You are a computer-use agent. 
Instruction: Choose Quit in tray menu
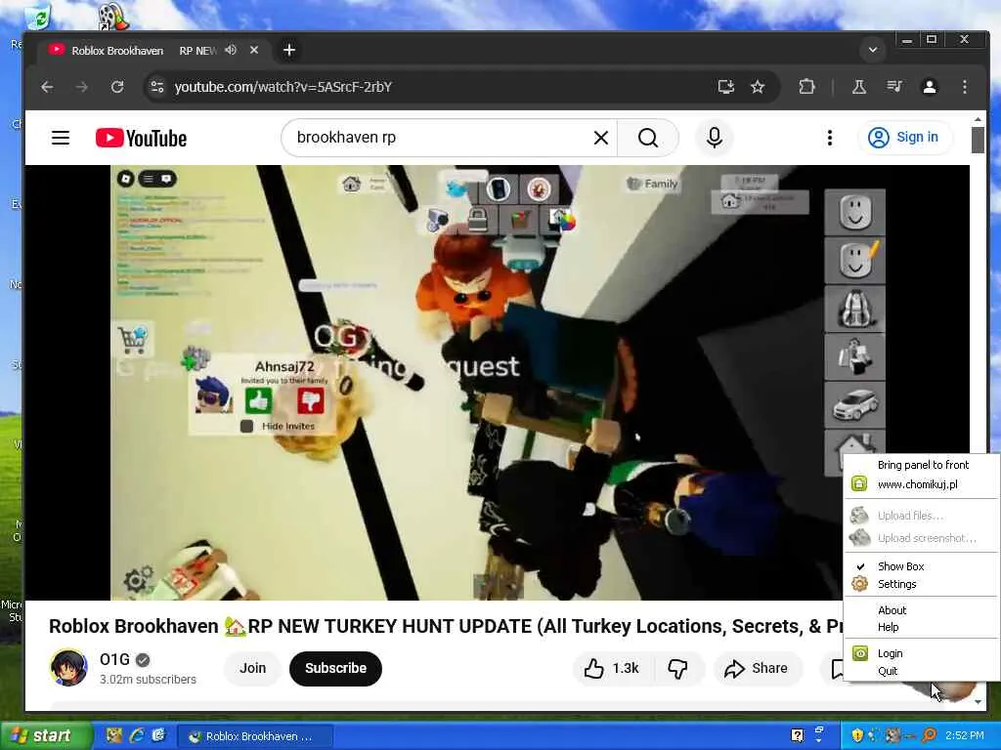point(888,671)
